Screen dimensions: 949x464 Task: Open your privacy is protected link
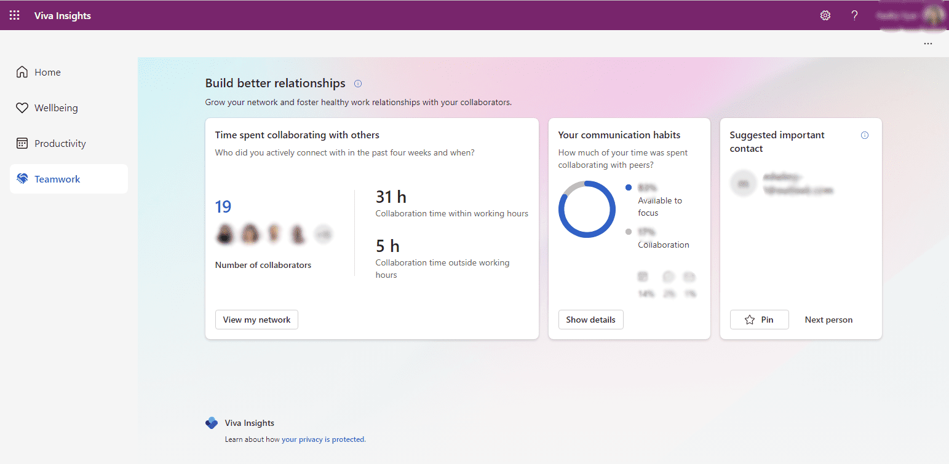pos(324,439)
